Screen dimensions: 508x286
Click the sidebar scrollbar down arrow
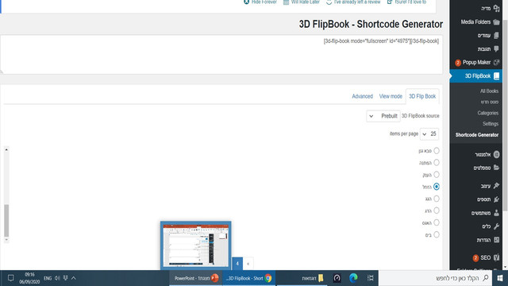505,268
